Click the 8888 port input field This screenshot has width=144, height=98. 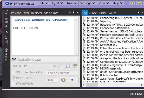pyautogui.click(x=52, y=80)
